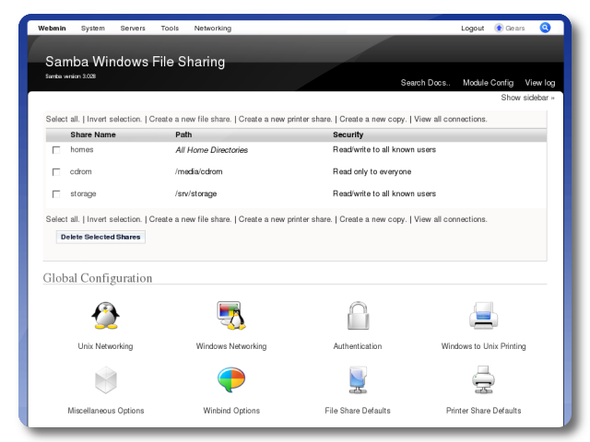Expand the Show sidebar panel

(x=527, y=98)
